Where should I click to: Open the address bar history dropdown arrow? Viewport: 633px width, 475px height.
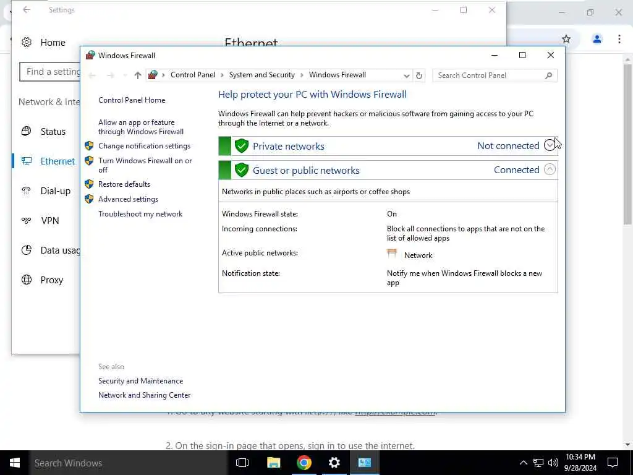point(406,75)
